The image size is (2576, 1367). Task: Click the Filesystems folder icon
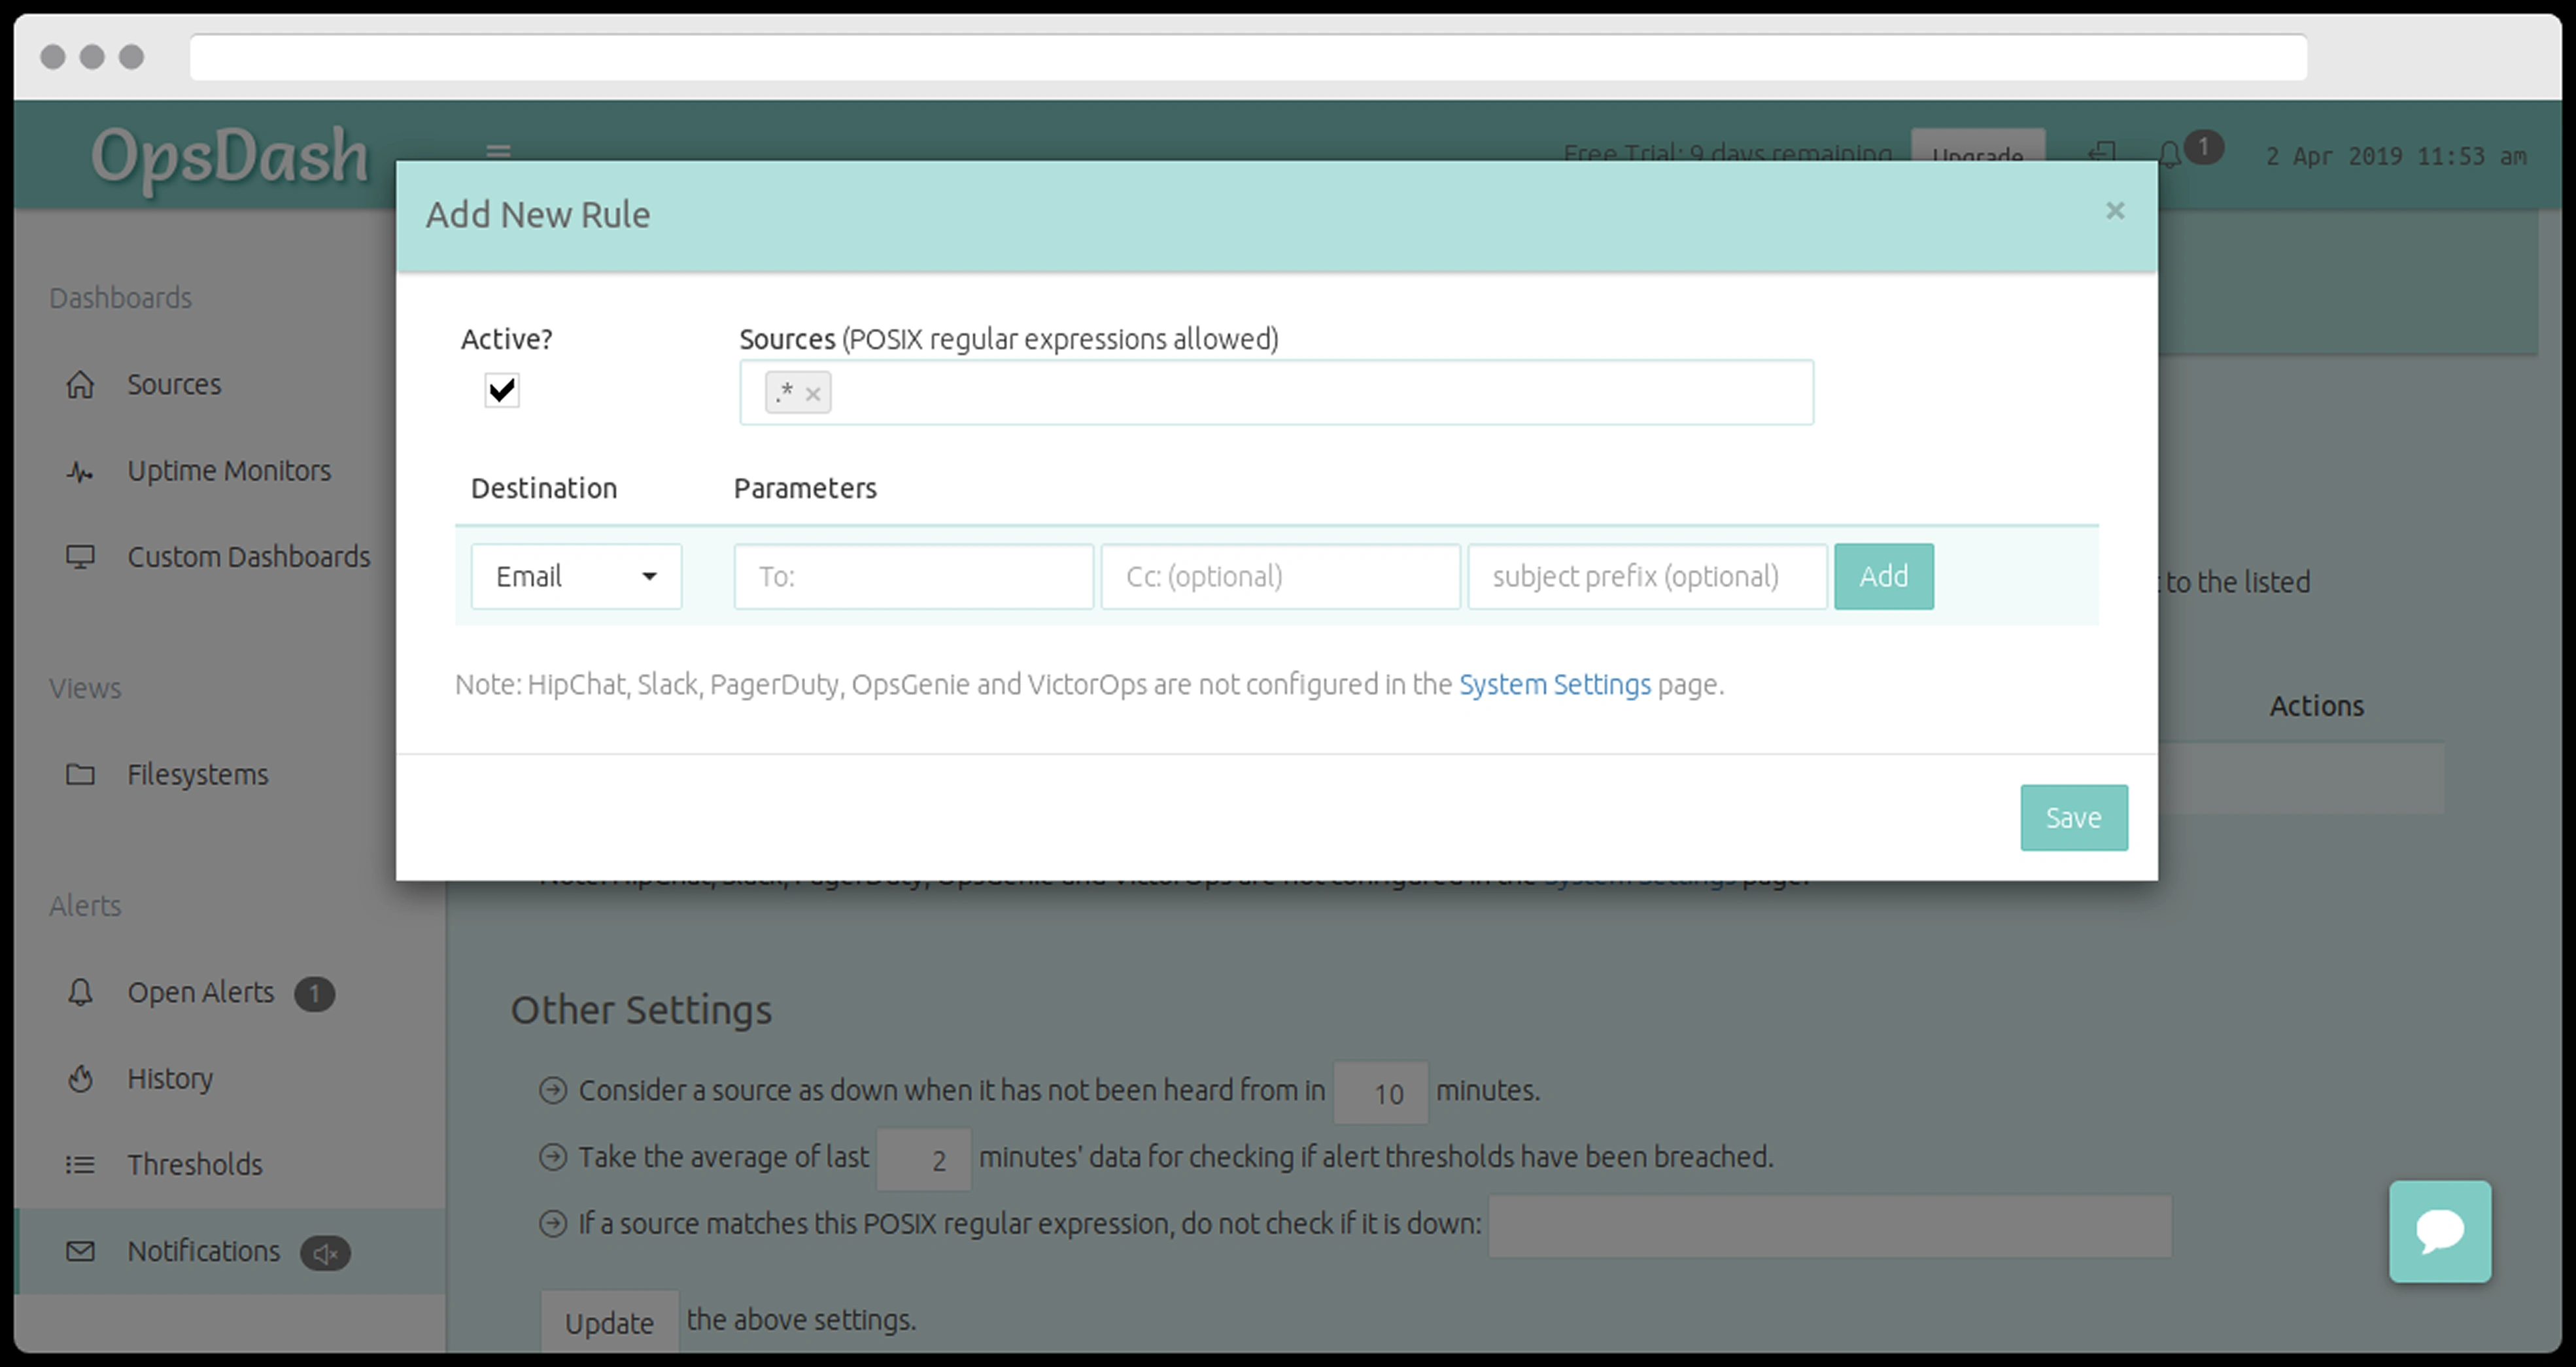80,775
